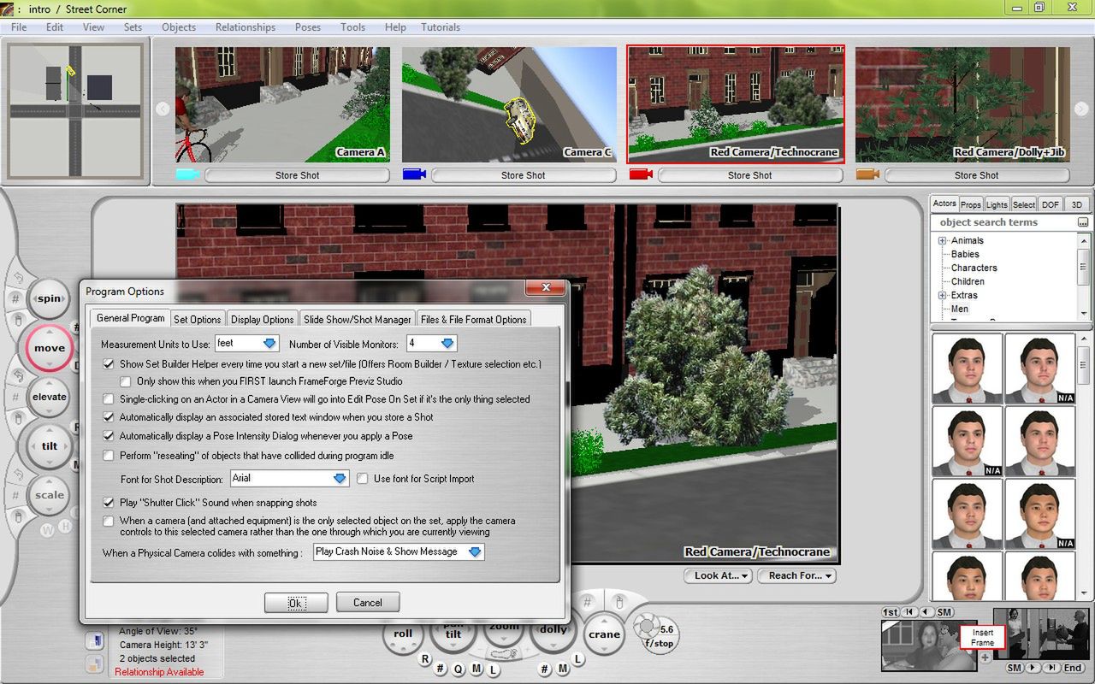The image size is (1095, 684).
Task: Select the tilt object control
Action: pyautogui.click(x=50, y=446)
